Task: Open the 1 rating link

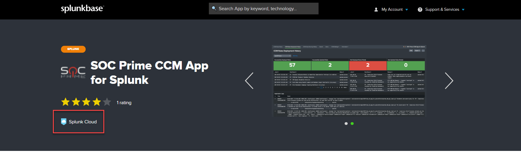Action: 124,103
